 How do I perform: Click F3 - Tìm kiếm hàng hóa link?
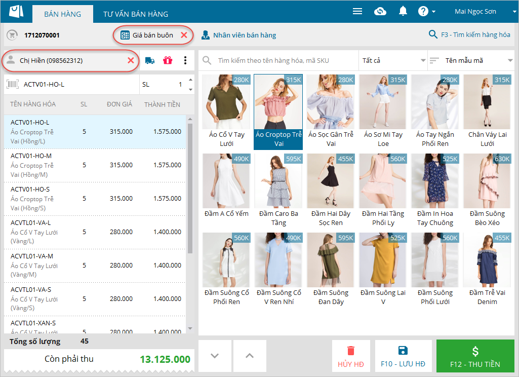[x=475, y=34]
